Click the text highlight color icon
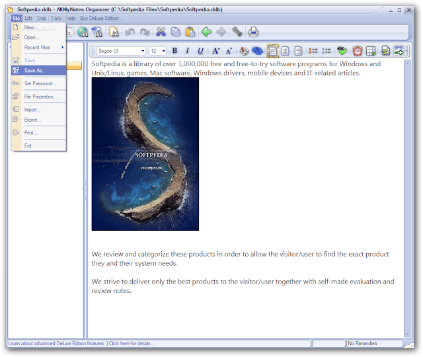The width and height of the screenshot is (423, 357). click(257, 51)
